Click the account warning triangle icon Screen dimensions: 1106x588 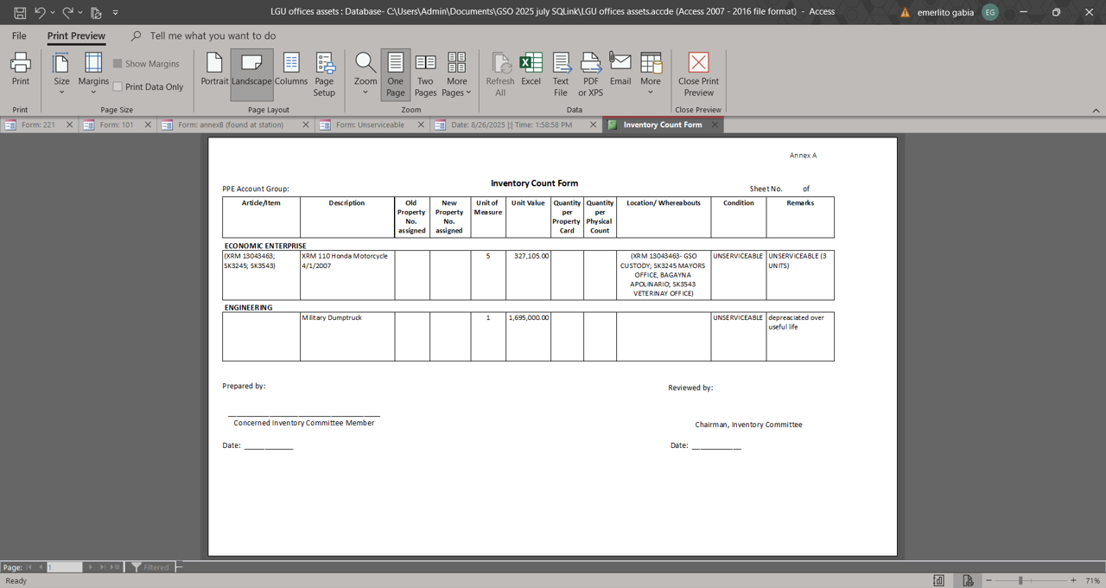pyautogui.click(x=905, y=12)
